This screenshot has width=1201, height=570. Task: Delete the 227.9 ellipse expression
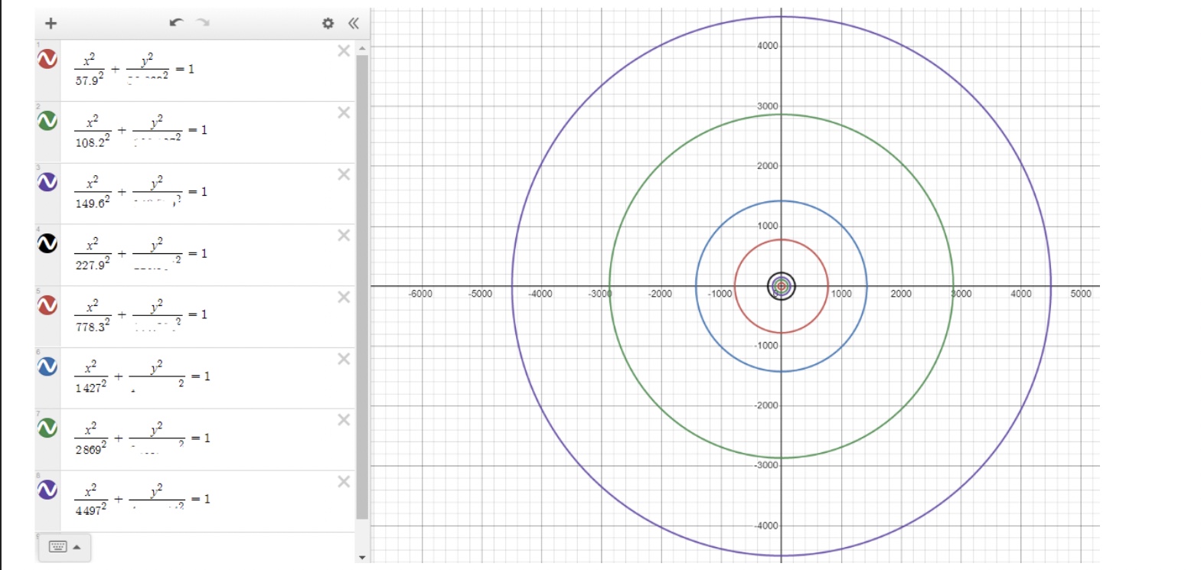[344, 236]
